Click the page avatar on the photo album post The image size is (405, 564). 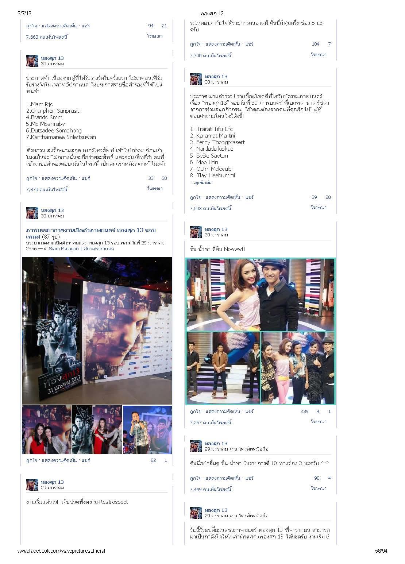[x=32, y=213]
